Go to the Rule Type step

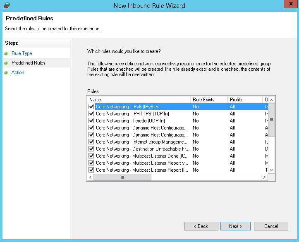pos(22,53)
